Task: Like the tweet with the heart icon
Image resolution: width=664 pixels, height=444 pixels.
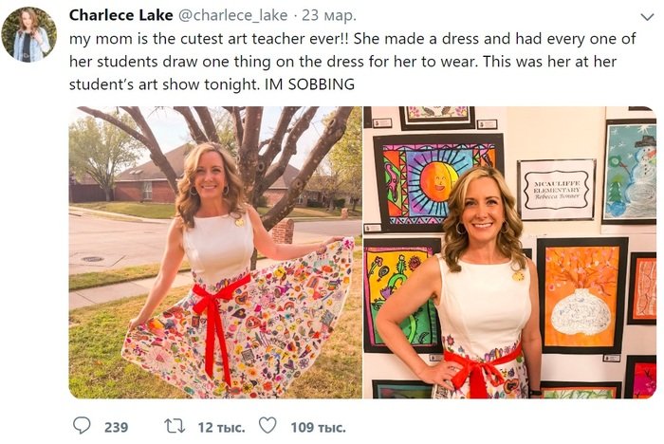Action: coord(267,427)
